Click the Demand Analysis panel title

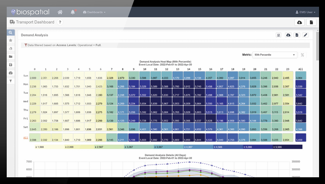34,35
